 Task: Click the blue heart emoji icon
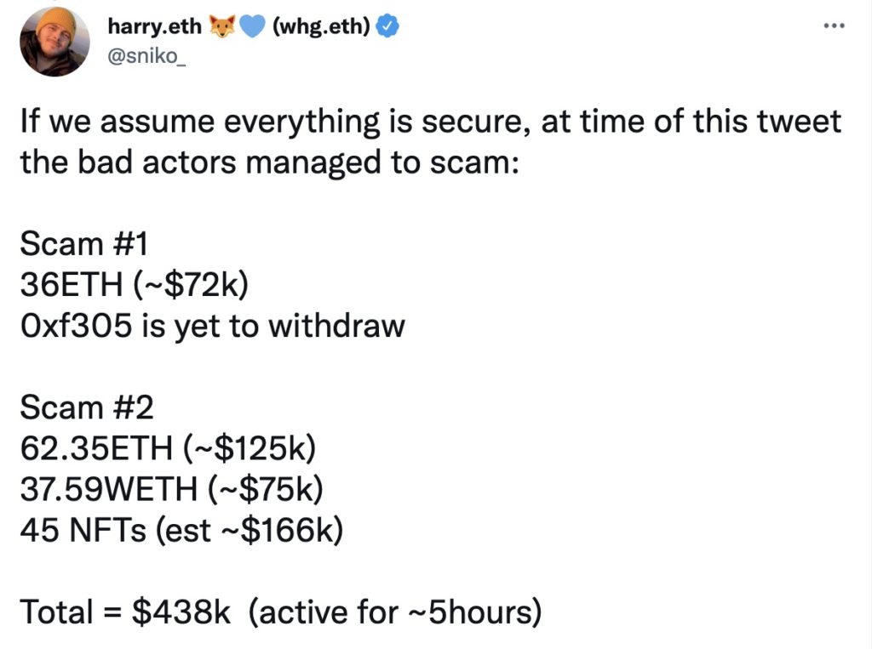[251, 26]
